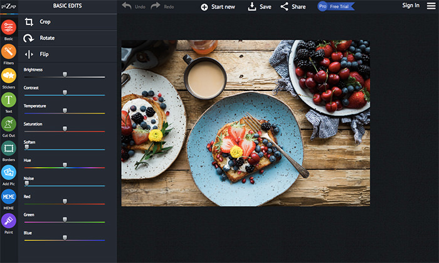Screen dimensions: 439x263
Task: Choose the Rotate option
Action: coord(47,38)
